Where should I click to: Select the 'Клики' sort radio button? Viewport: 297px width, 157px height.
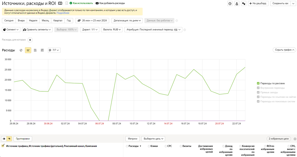click(x=149, y=146)
